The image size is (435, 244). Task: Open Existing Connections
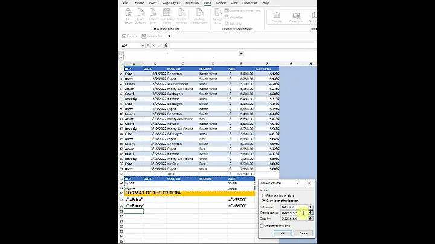[x=199, y=17]
